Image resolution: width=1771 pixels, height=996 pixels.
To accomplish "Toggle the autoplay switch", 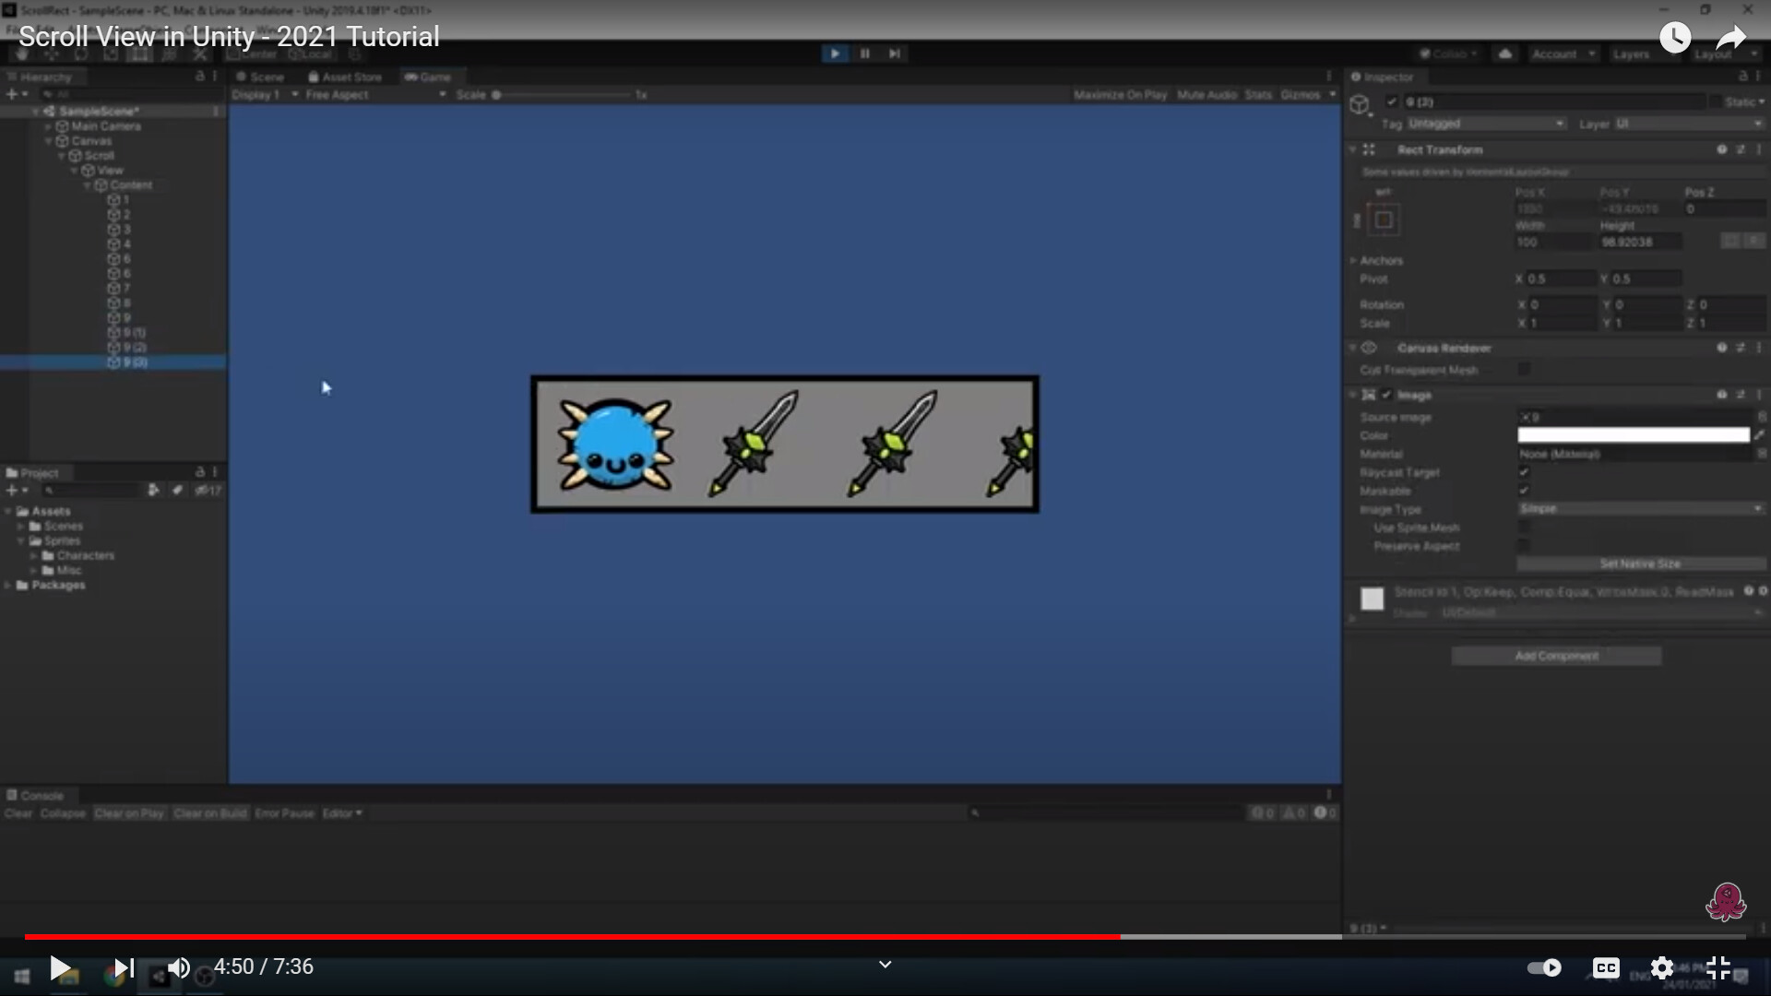I will [x=1544, y=967].
